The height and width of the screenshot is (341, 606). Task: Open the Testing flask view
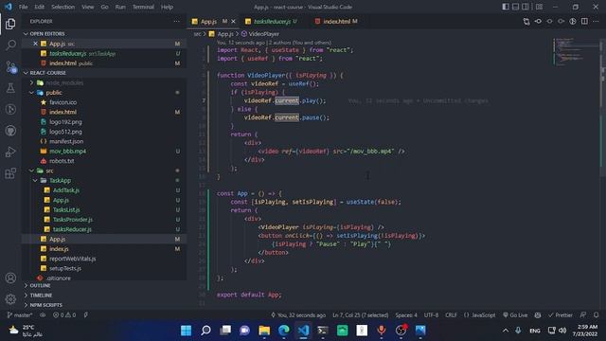click(x=10, y=88)
